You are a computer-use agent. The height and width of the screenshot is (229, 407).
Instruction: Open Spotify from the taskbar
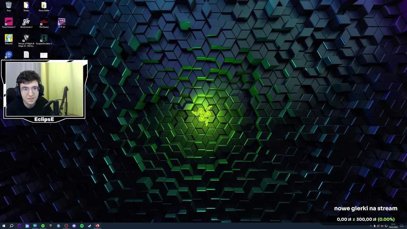click(x=82, y=226)
